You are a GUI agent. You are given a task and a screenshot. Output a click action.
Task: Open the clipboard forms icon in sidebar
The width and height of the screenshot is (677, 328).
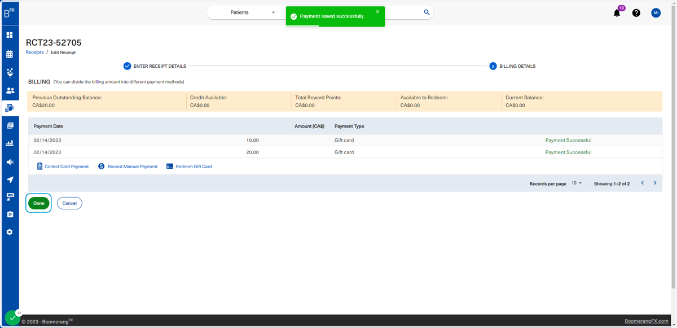[10, 215]
